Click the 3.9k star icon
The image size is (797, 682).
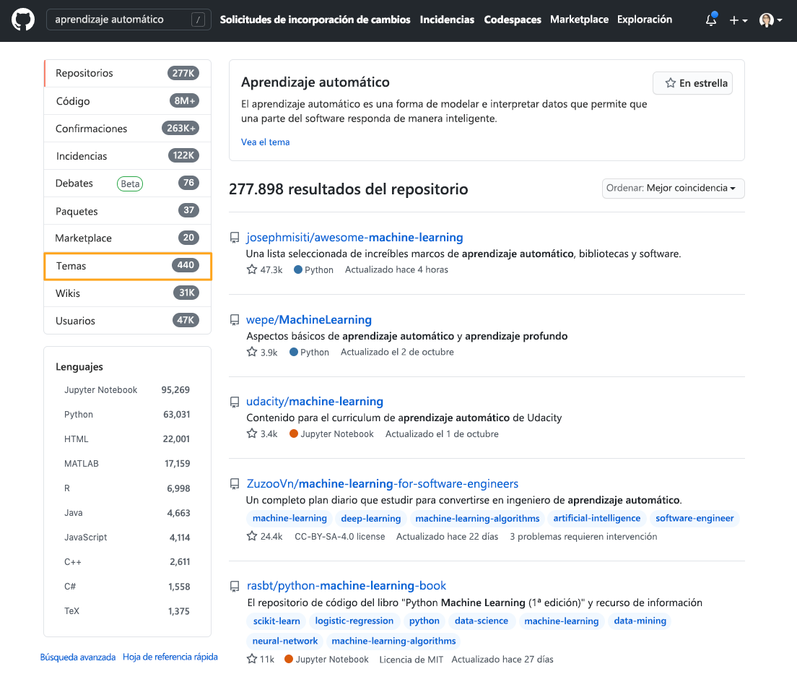[252, 351]
